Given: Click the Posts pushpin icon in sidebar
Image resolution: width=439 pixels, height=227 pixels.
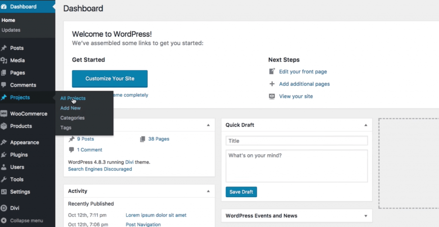Looking at the screenshot, I should point(3,48).
